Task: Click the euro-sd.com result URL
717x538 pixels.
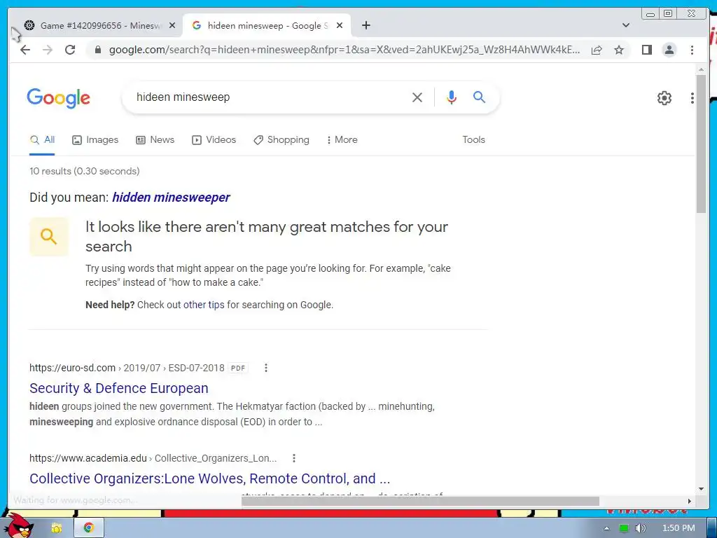Action: coord(127,368)
